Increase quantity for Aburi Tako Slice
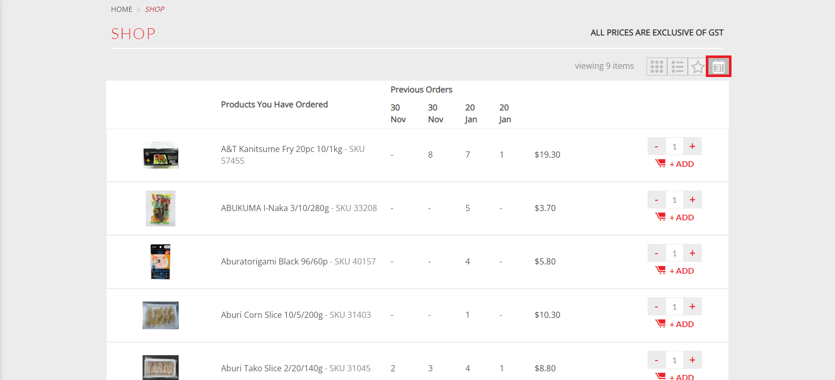The image size is (835, 380). (x=692, y=360)
